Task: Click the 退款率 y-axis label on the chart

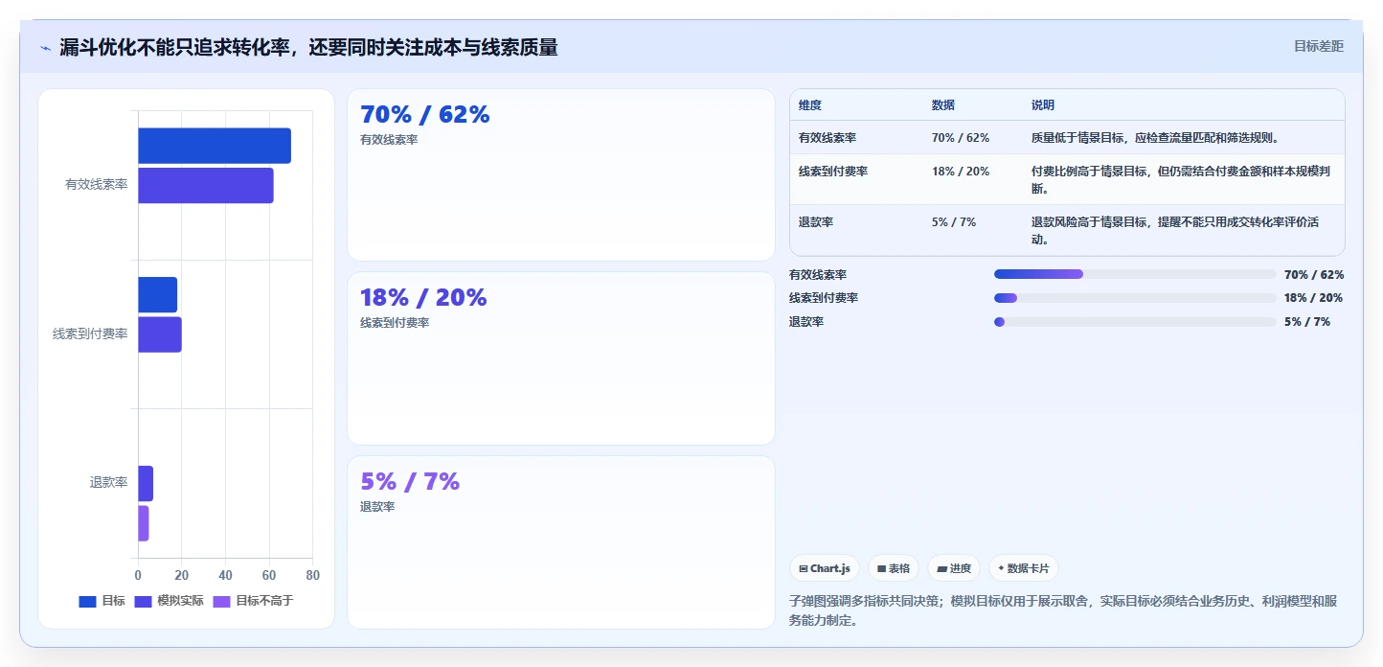Action: (109, 483)
